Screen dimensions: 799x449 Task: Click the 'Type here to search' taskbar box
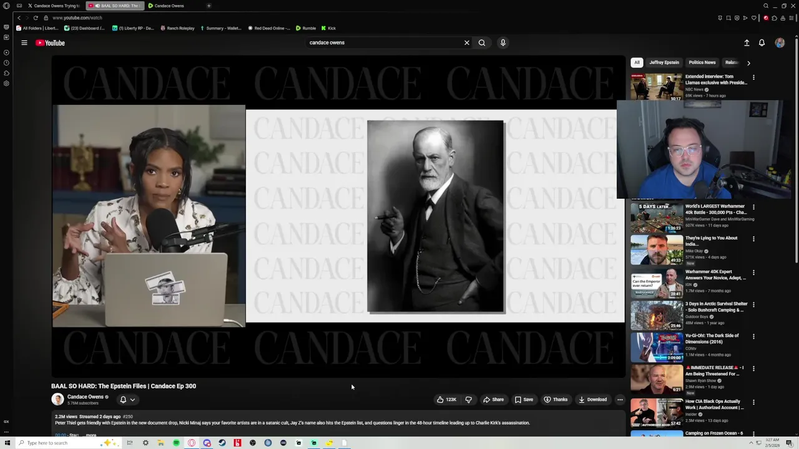tap(69, 443)
